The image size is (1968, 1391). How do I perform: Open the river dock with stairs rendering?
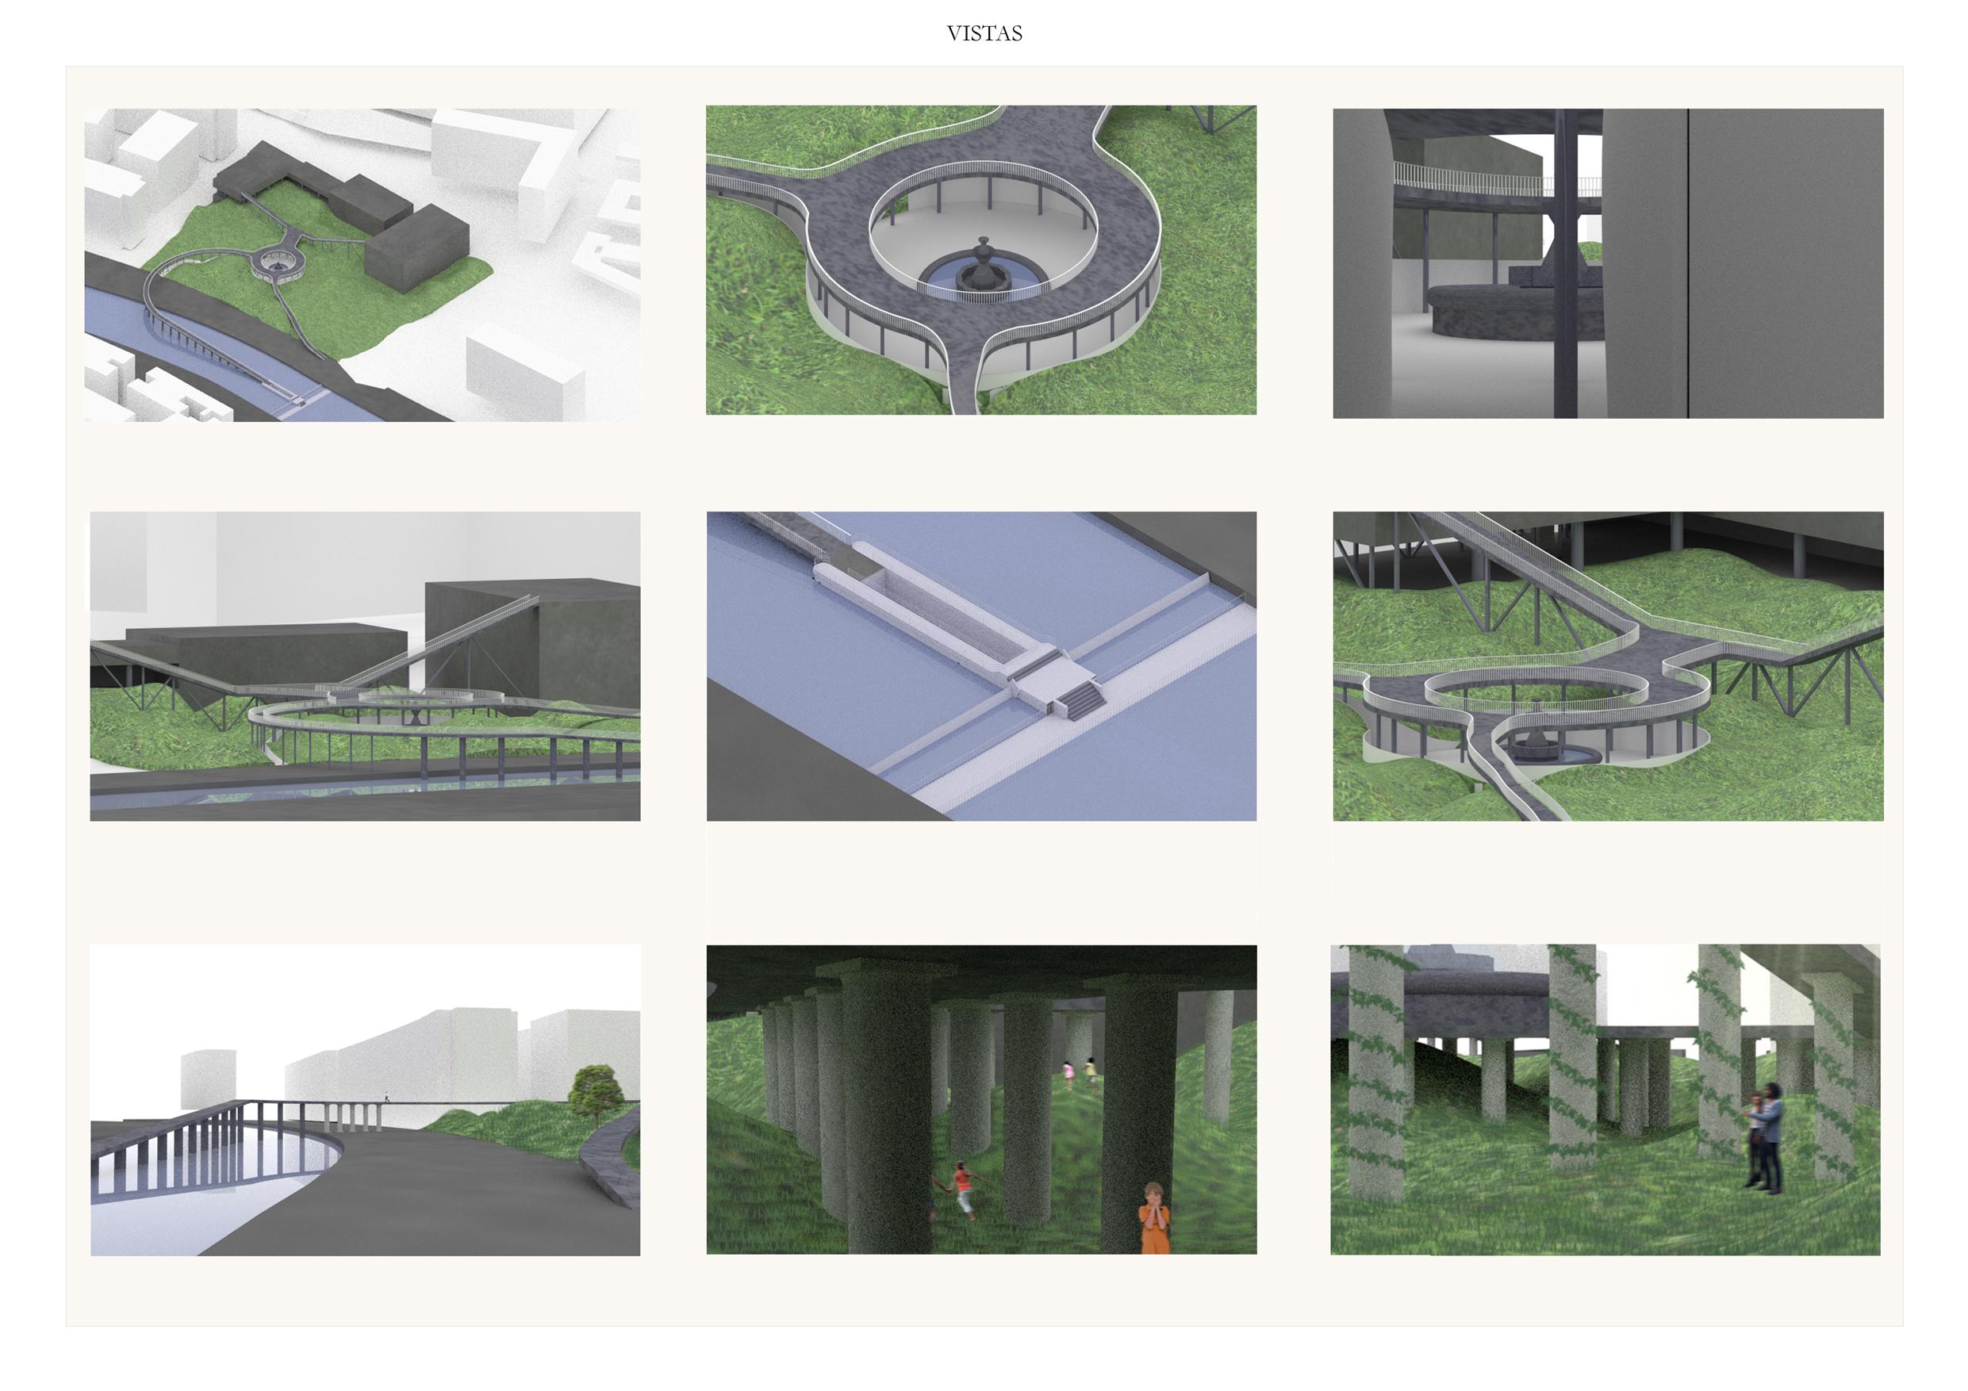[980, 666]
